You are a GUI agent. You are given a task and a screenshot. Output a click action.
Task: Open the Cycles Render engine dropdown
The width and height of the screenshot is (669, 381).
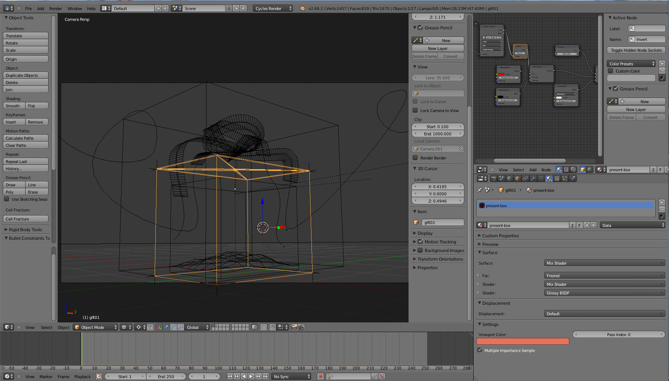tap(273, 8)
